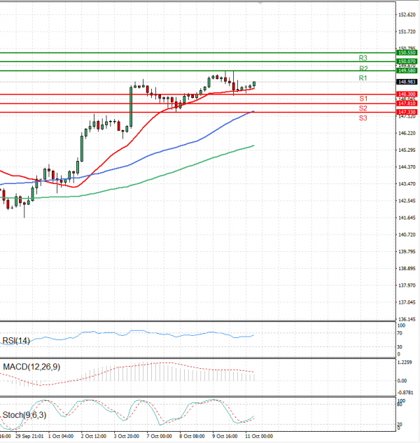Viewport: 420px width, 443px height.
Task: Select the 148.300 support price tag
Action: coord(407,94)
